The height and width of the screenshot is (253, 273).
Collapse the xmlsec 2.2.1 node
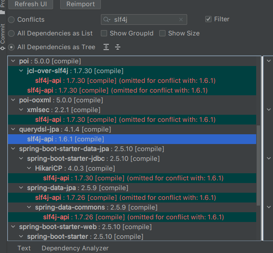(x=21, y=110)
